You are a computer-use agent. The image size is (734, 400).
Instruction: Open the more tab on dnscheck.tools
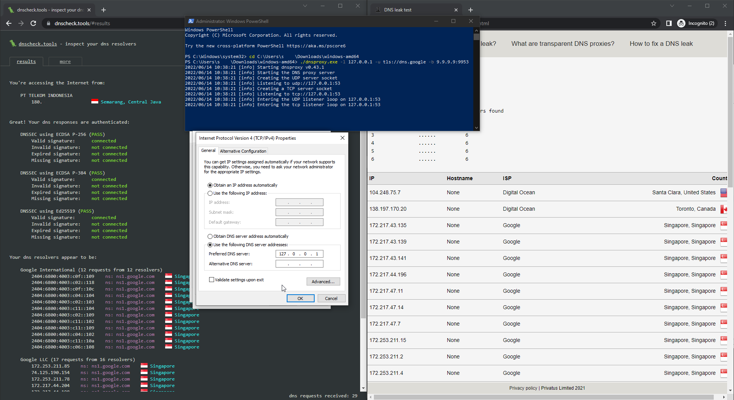[65, 61]
